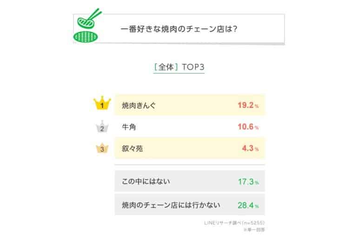Click the 4.3% percentage value
Screen dimensions: 358x242
(x=250, y=149)
